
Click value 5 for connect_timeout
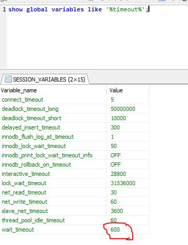pos(128,100)
